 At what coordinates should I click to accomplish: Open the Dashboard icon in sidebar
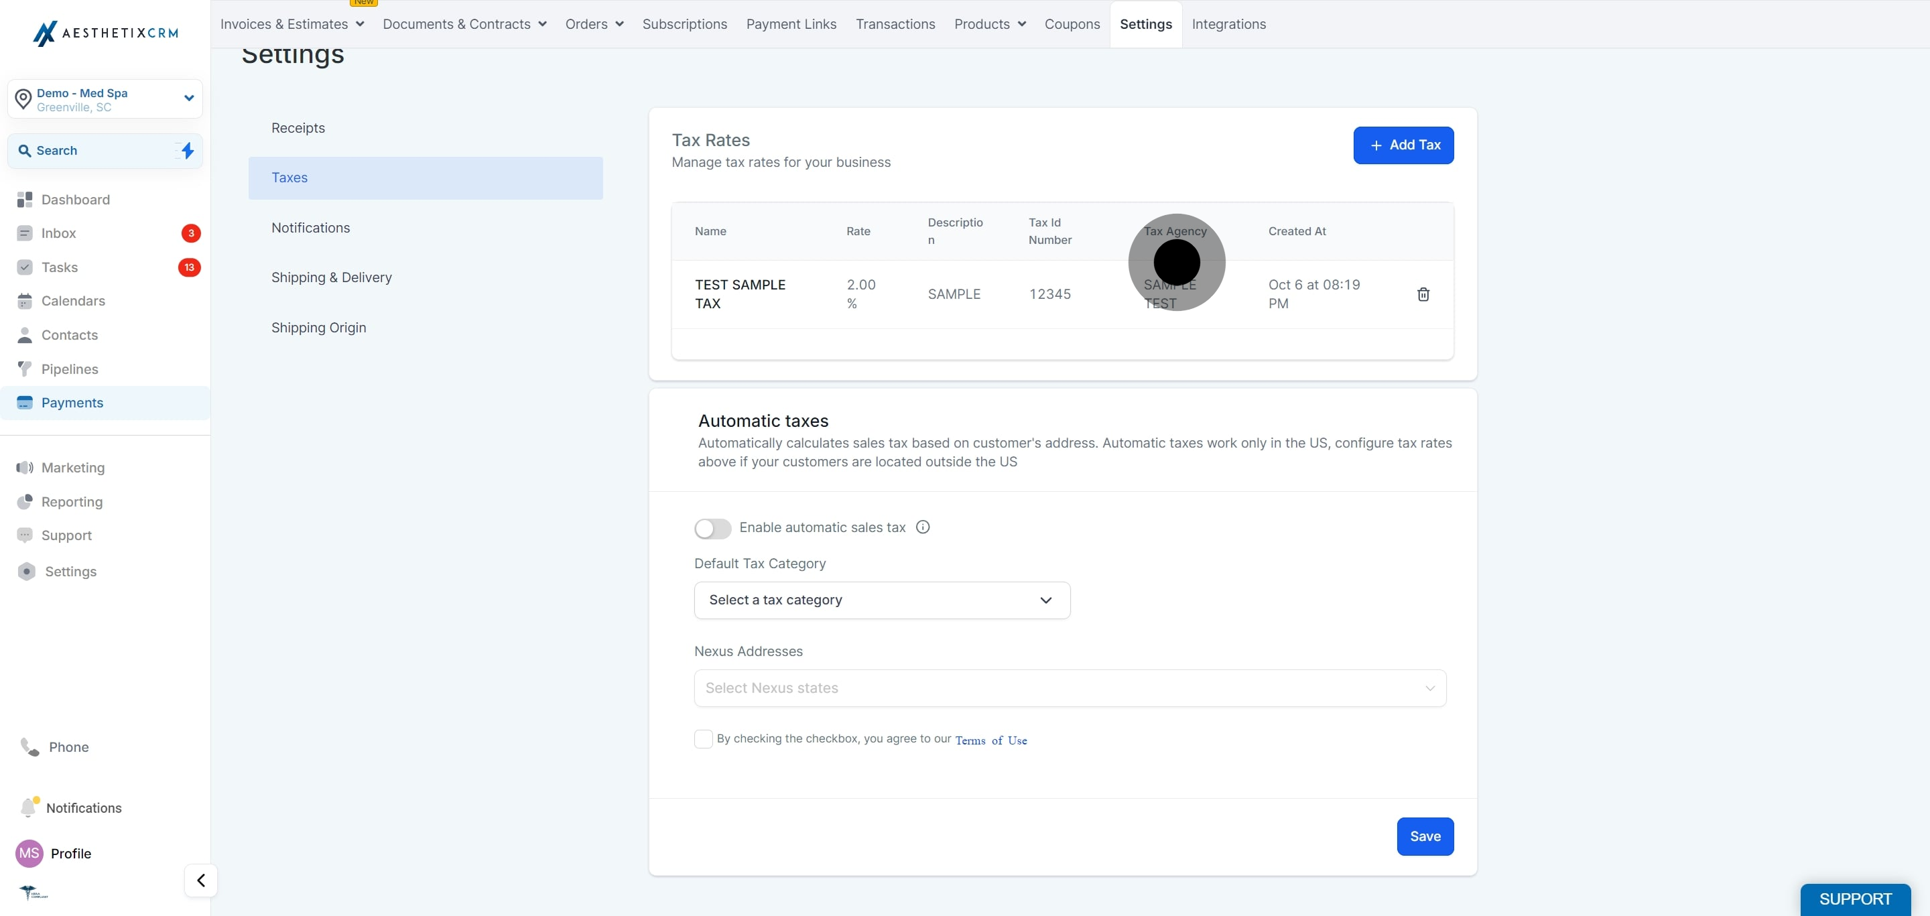[x=25, y=199]
